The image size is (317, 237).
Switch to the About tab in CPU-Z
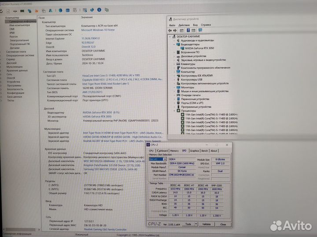coord(214,151)
